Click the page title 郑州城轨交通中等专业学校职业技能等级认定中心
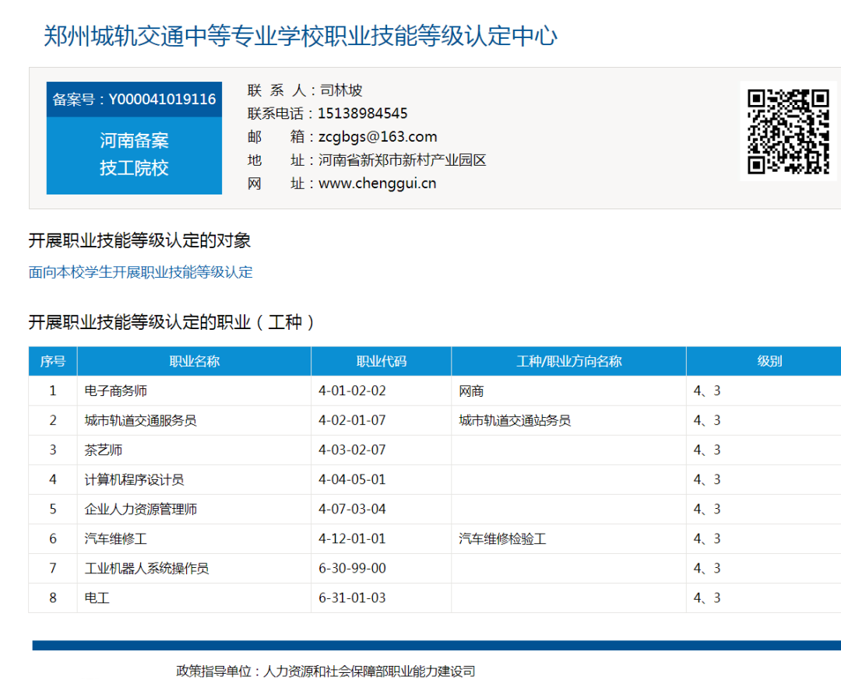Screen dimensions: 841x680 click(301, 36)
